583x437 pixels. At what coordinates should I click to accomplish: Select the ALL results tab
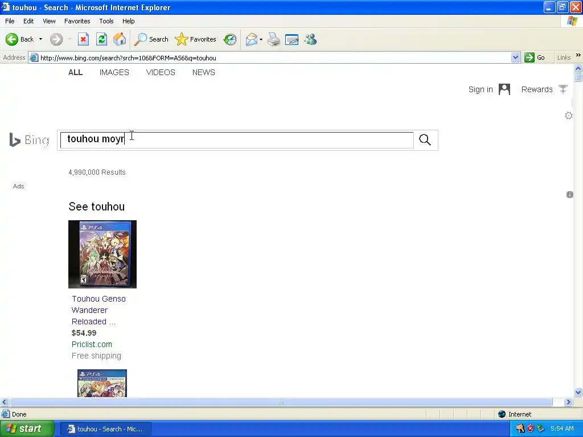76,72
